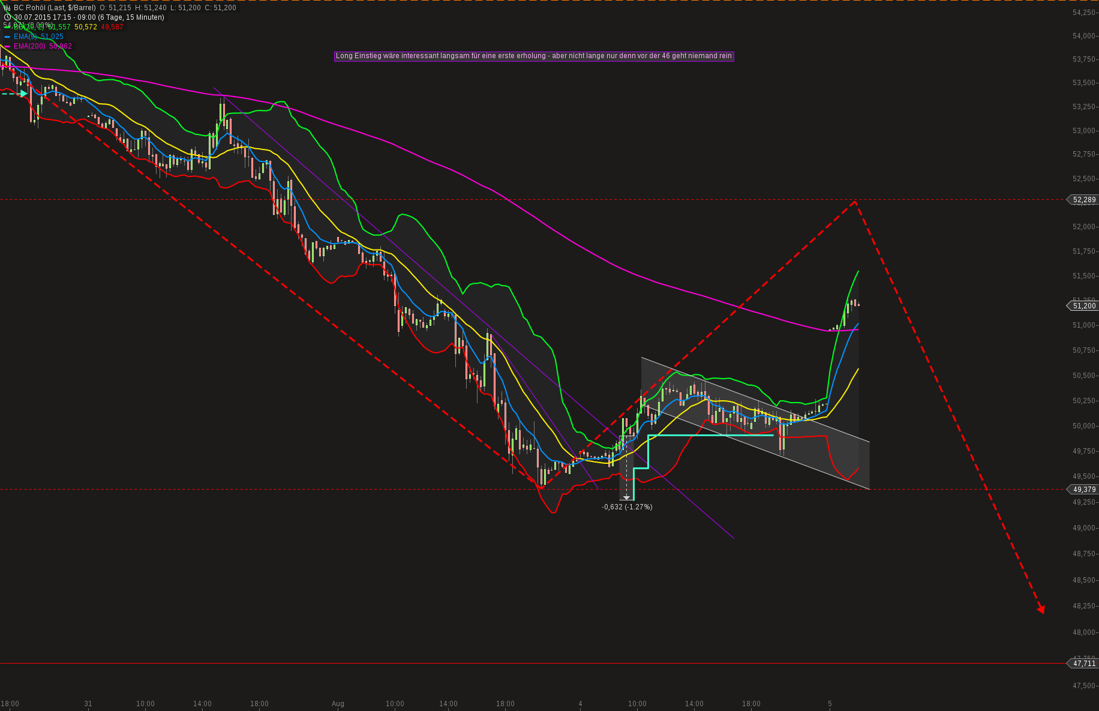Click the 52,289 price label on the axis
The image size is (1099, 711).
click(x=1083, y=200)
